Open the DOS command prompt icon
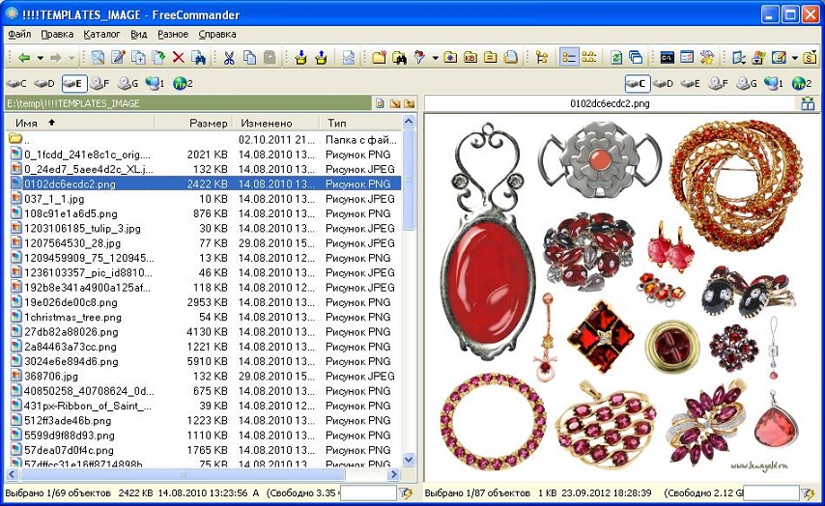This screenshot has height=506, width=825. tap(668, 57)
